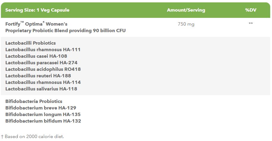Viewport: 272px width, 141px height.
Task: Click the 2000 calorie diet footnote
Action: [33, 137]
